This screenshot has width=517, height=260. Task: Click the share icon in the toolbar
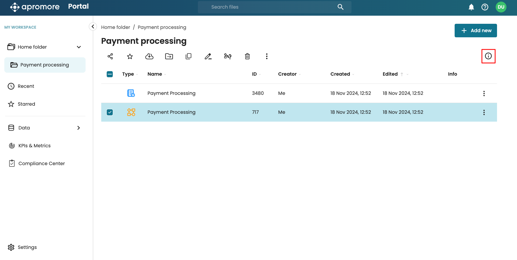click(x=110, y=56)
